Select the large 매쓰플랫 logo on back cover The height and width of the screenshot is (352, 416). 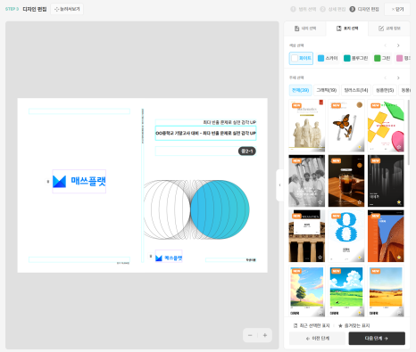coord(79,181)
